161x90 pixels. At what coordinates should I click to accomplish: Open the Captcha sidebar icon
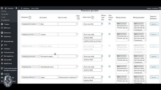pos(2,74)
